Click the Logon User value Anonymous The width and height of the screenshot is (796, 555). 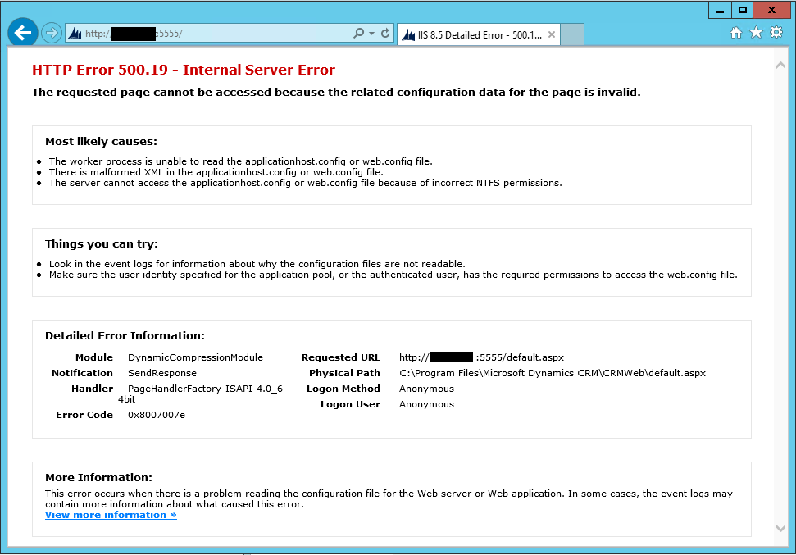point(426,405)
